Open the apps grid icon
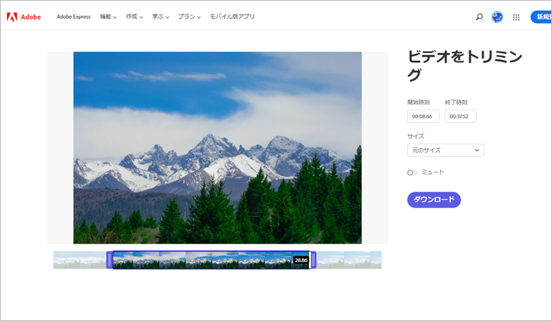Screen dimensions: 552x321 pos(517,17)
